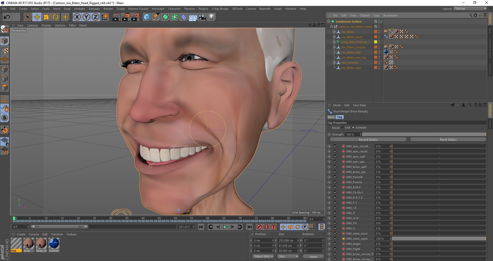Toggle checkbox for MM_smile_open morph
Image resolution: width=493 pixels, height=261 pixels.
click(x=335, y=238)
